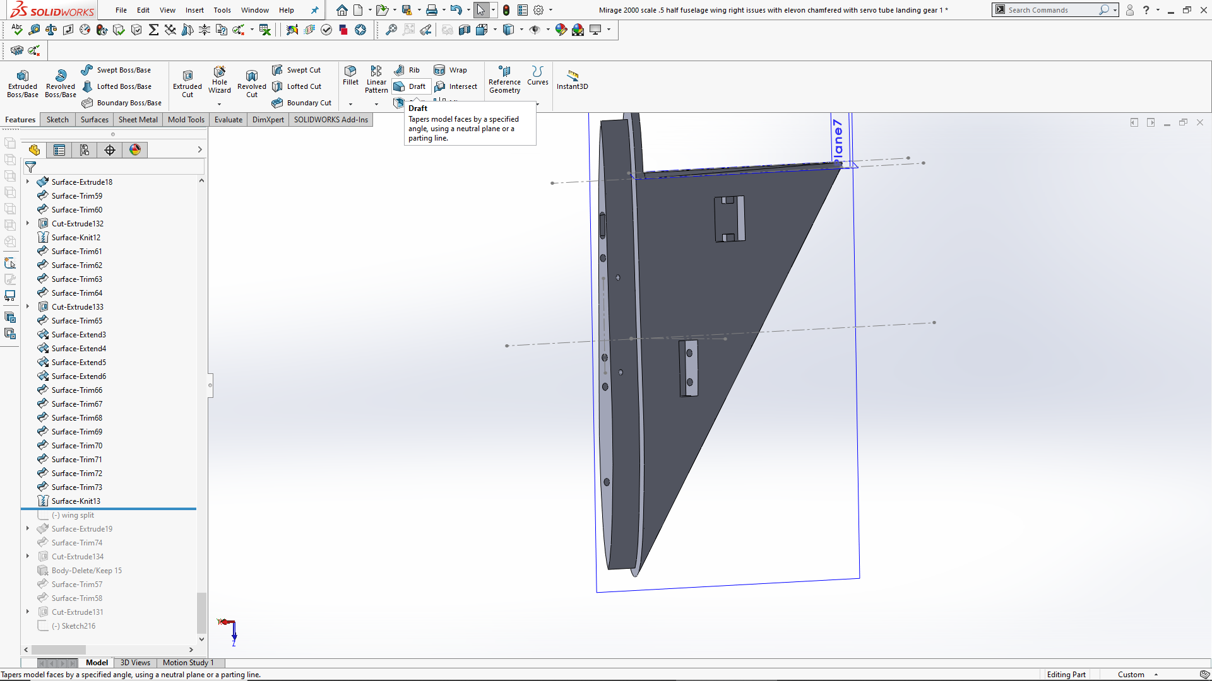Switch to Motion Study 1 tab
Image resolution: width=1212 pixels, height=681 pixels.
click(x=188, y=663)
